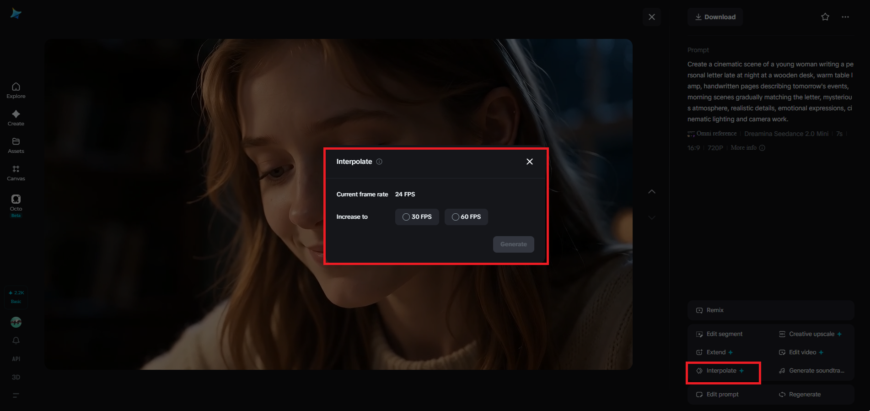The height and width of the screenshot is (411, 870).
Task: Click More info link under the prompt
Action: pyautogui.click(x=748, y=148)
